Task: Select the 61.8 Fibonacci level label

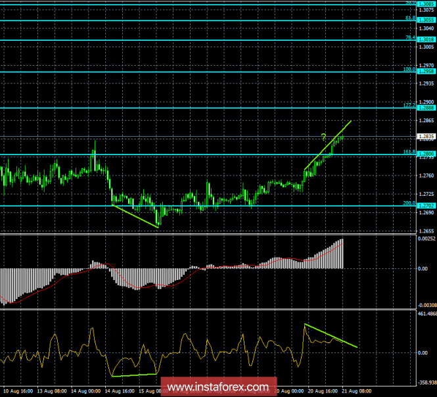Action: 410,18
